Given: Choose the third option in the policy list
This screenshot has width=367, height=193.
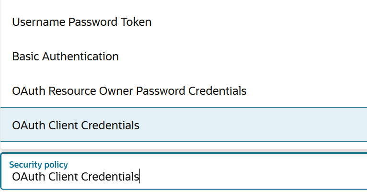Looking at the screenshot, I should pyautogui.click(x=129, y=91).
